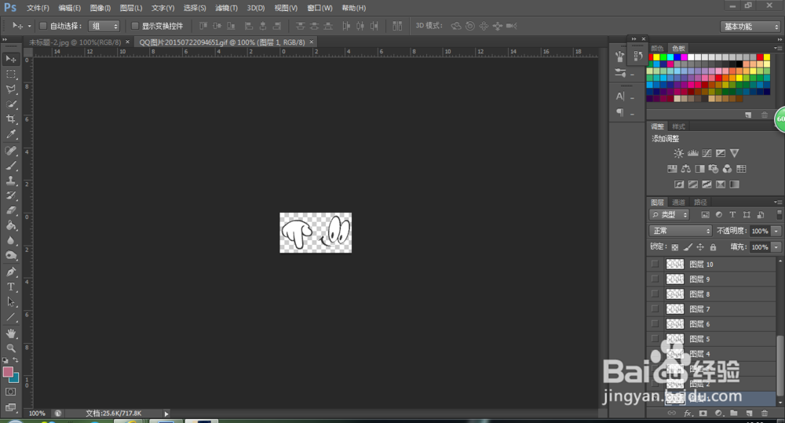Add layer mask icon

[x=703, y=414]
